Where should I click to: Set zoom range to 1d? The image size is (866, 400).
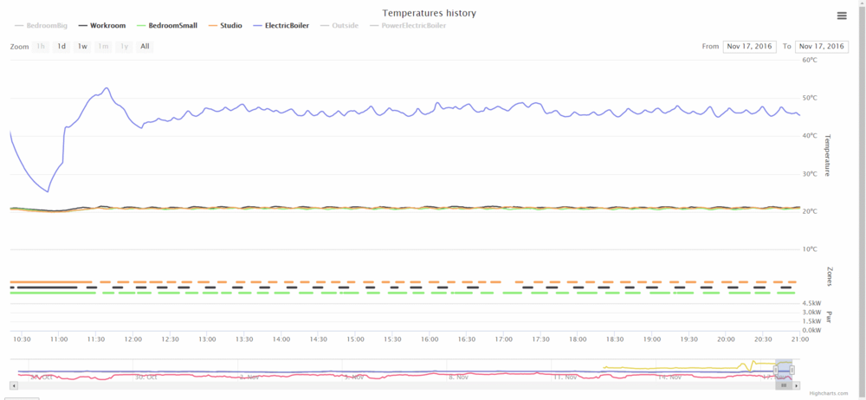61,46
